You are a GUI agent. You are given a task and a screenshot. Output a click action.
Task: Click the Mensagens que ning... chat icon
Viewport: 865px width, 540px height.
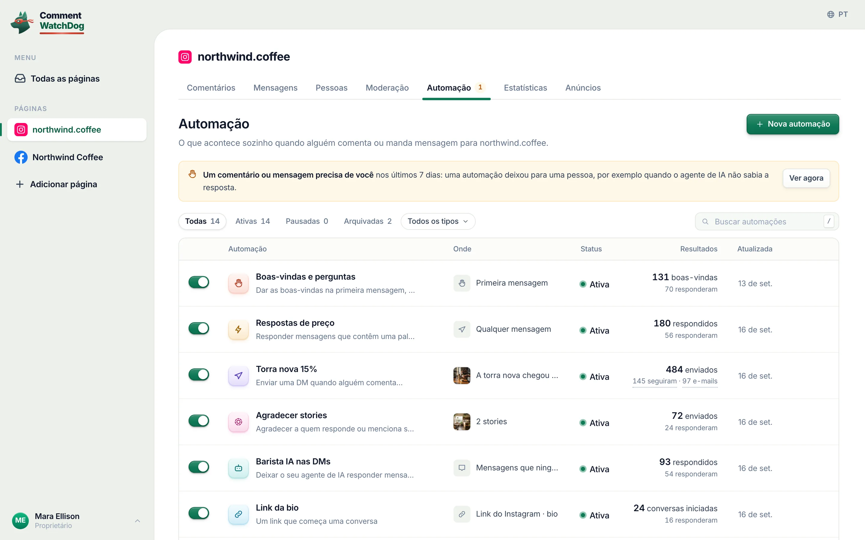tap(462, 468)
